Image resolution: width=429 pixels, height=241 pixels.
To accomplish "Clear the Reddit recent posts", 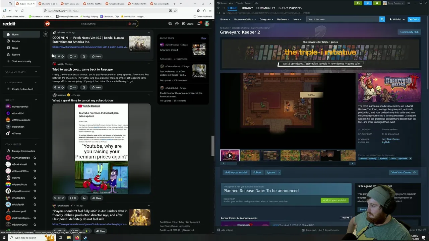I will click(203, 38).
